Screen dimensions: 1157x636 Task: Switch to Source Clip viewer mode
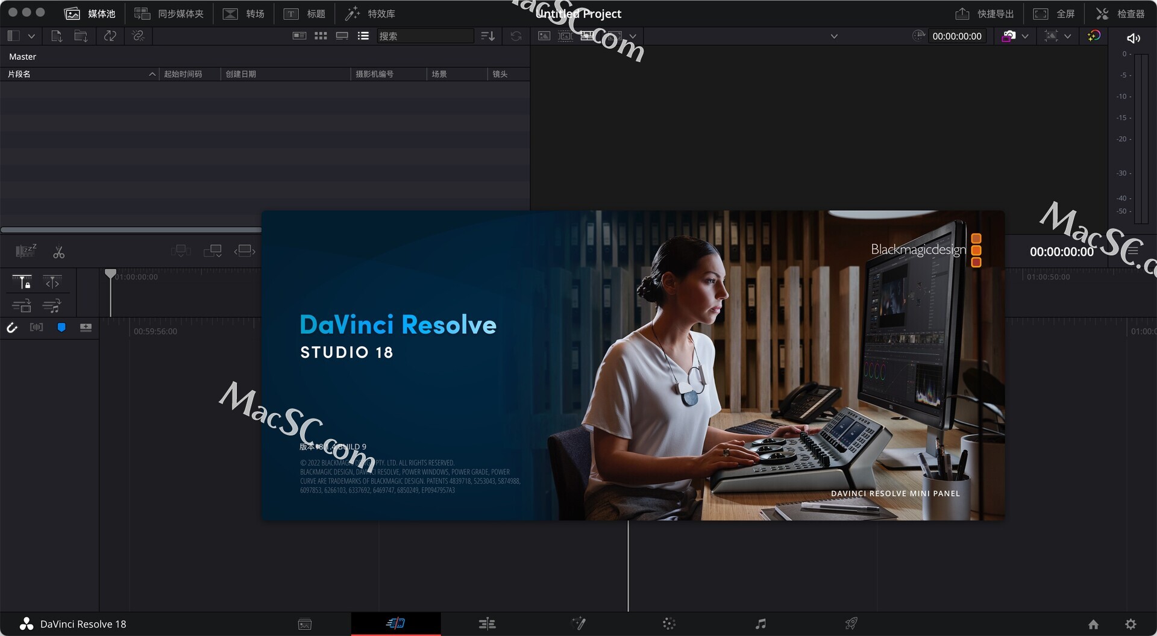point(544,36)
